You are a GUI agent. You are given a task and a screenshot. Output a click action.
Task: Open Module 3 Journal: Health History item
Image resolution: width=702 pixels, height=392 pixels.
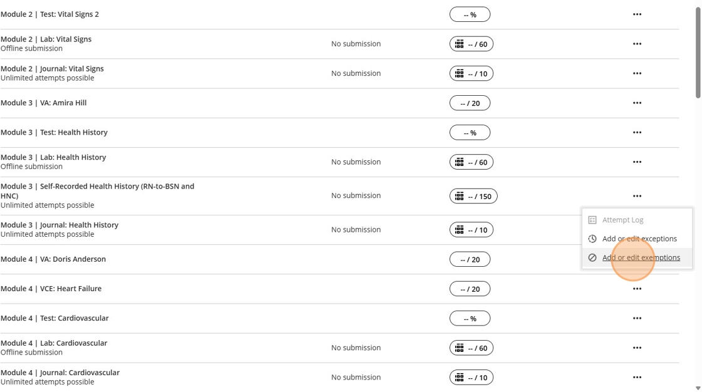coord(60,225)
